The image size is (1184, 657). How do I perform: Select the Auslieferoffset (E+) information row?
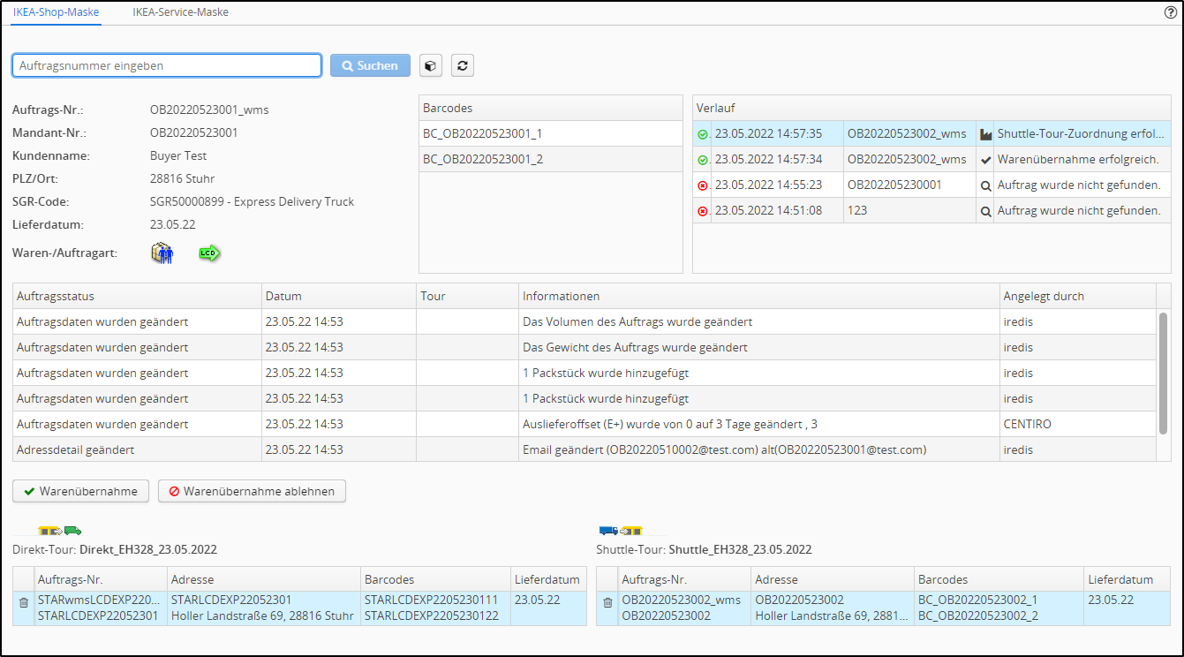[x=584, y=424]
